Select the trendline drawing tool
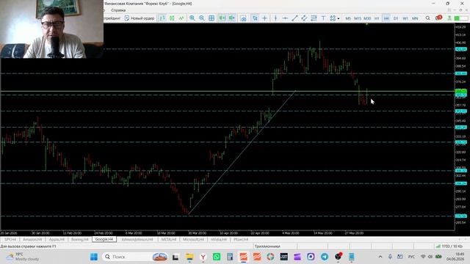The height and width of the screenshot is (264, 470). pyautogui.click(x=294, y=18)
